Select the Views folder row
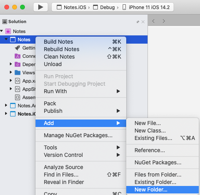The width and height of the screenshot is (200, 195). [18, 72]
